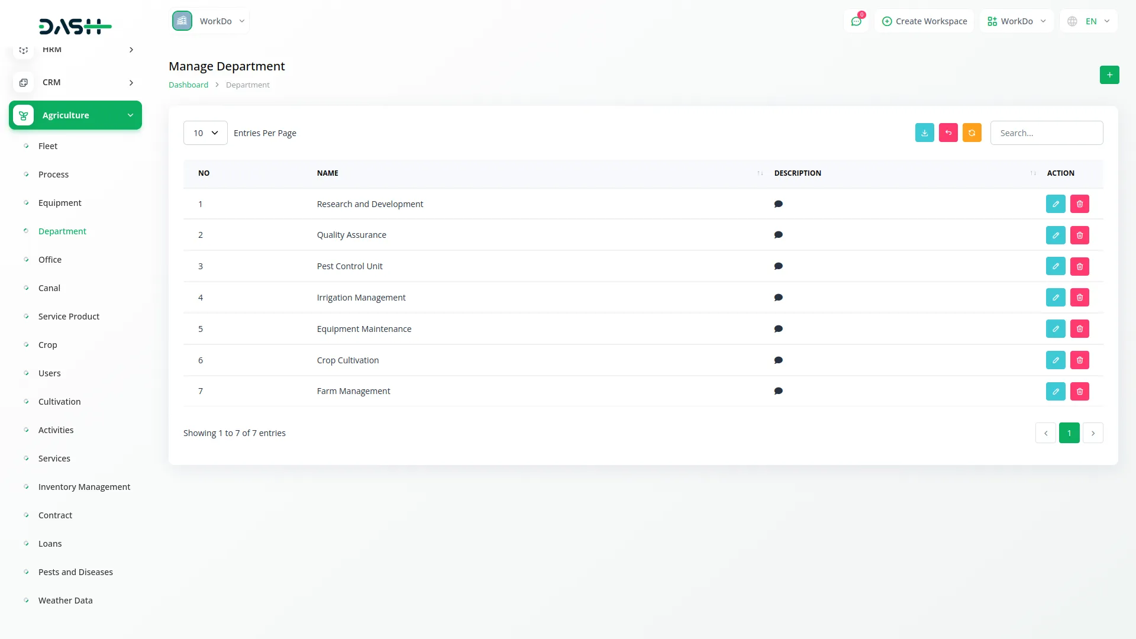Image resolution: width=1136 pixels, height=639 pixels.
Task: Delete the Farm Management row
Action: 1079,392
